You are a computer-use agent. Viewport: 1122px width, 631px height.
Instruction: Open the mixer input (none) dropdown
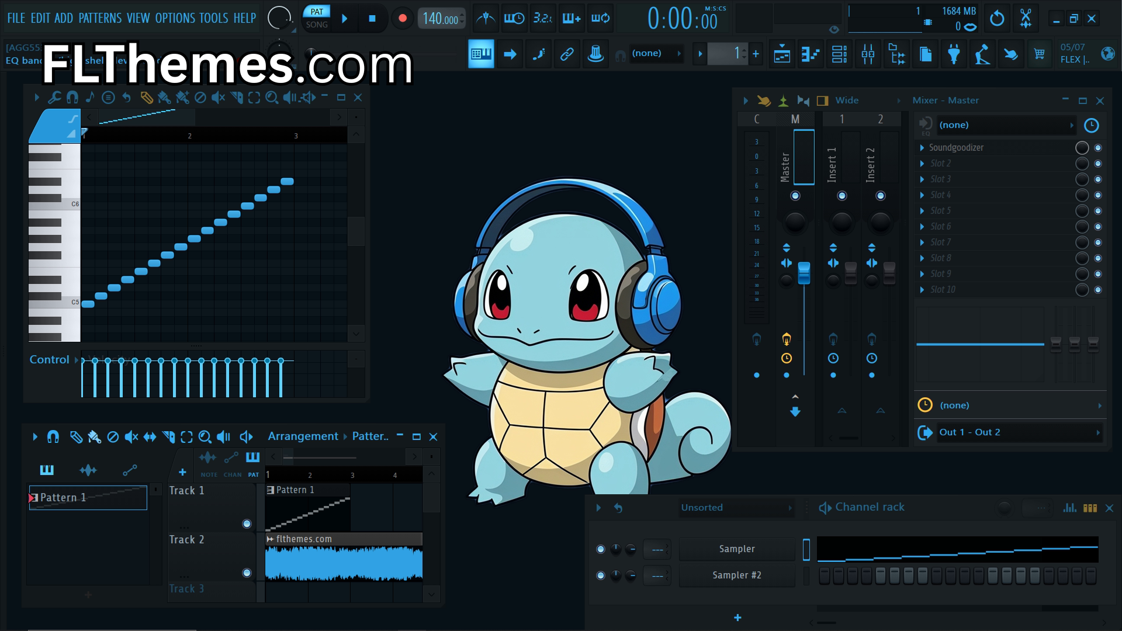click(1006, 125)
